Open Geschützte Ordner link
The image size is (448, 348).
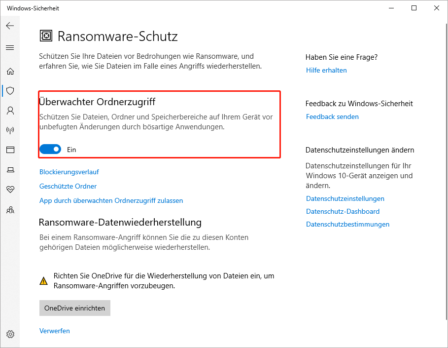[x=68, y=186]
